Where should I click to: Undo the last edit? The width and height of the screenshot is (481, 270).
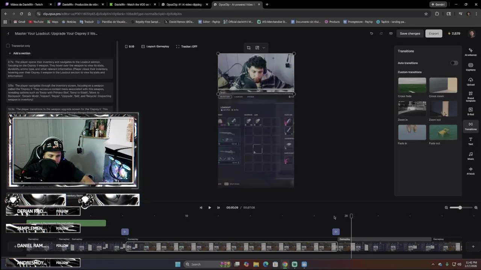tap(371, 33)
